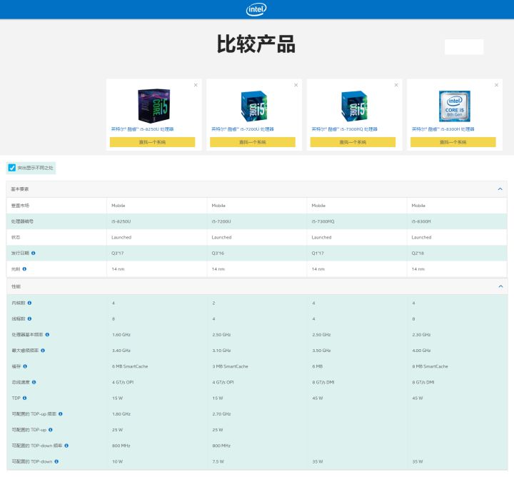This screenshot has width=514, height=477.
Task: Click the info icon beside 光刻
Action: tap(24, 269)
